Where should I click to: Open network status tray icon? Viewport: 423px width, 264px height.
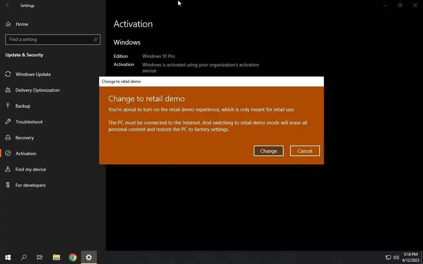point(388,257)
